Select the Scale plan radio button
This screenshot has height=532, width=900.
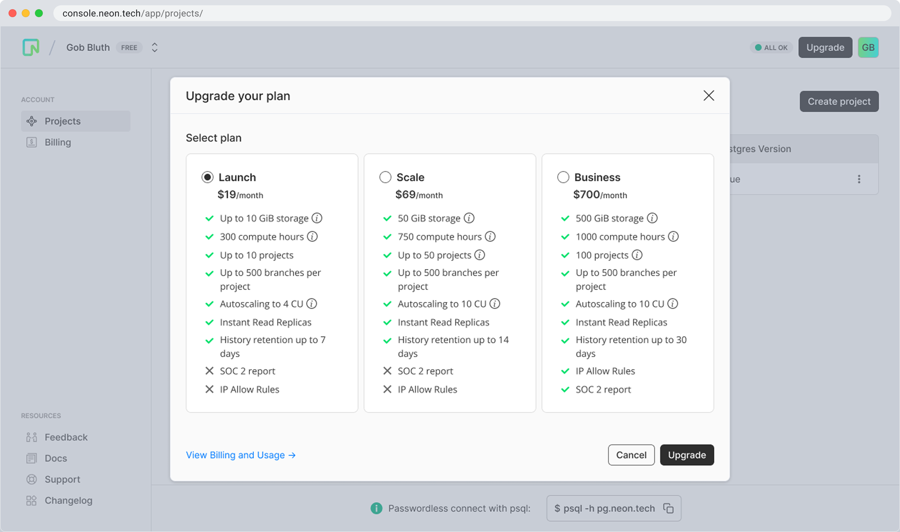[385, 177]
